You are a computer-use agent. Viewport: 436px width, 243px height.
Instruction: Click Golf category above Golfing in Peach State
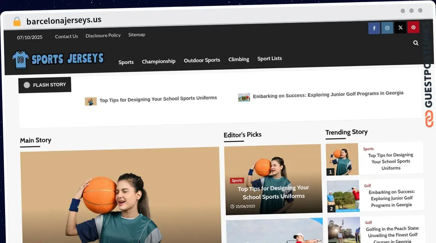pyautogui.click(x=369, y=222)
